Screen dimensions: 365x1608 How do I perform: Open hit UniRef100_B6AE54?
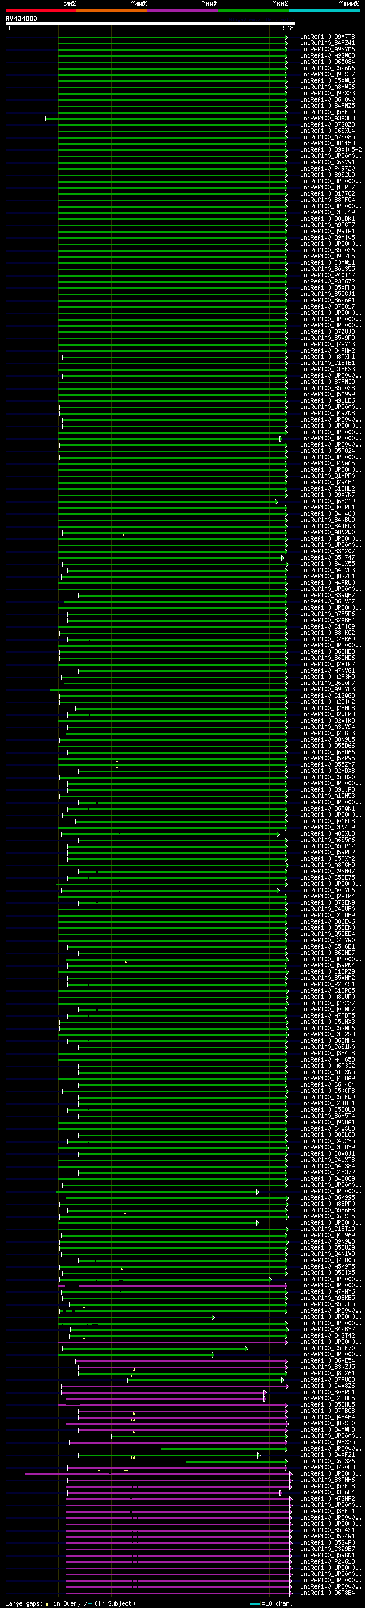[x=327, y=1362]
